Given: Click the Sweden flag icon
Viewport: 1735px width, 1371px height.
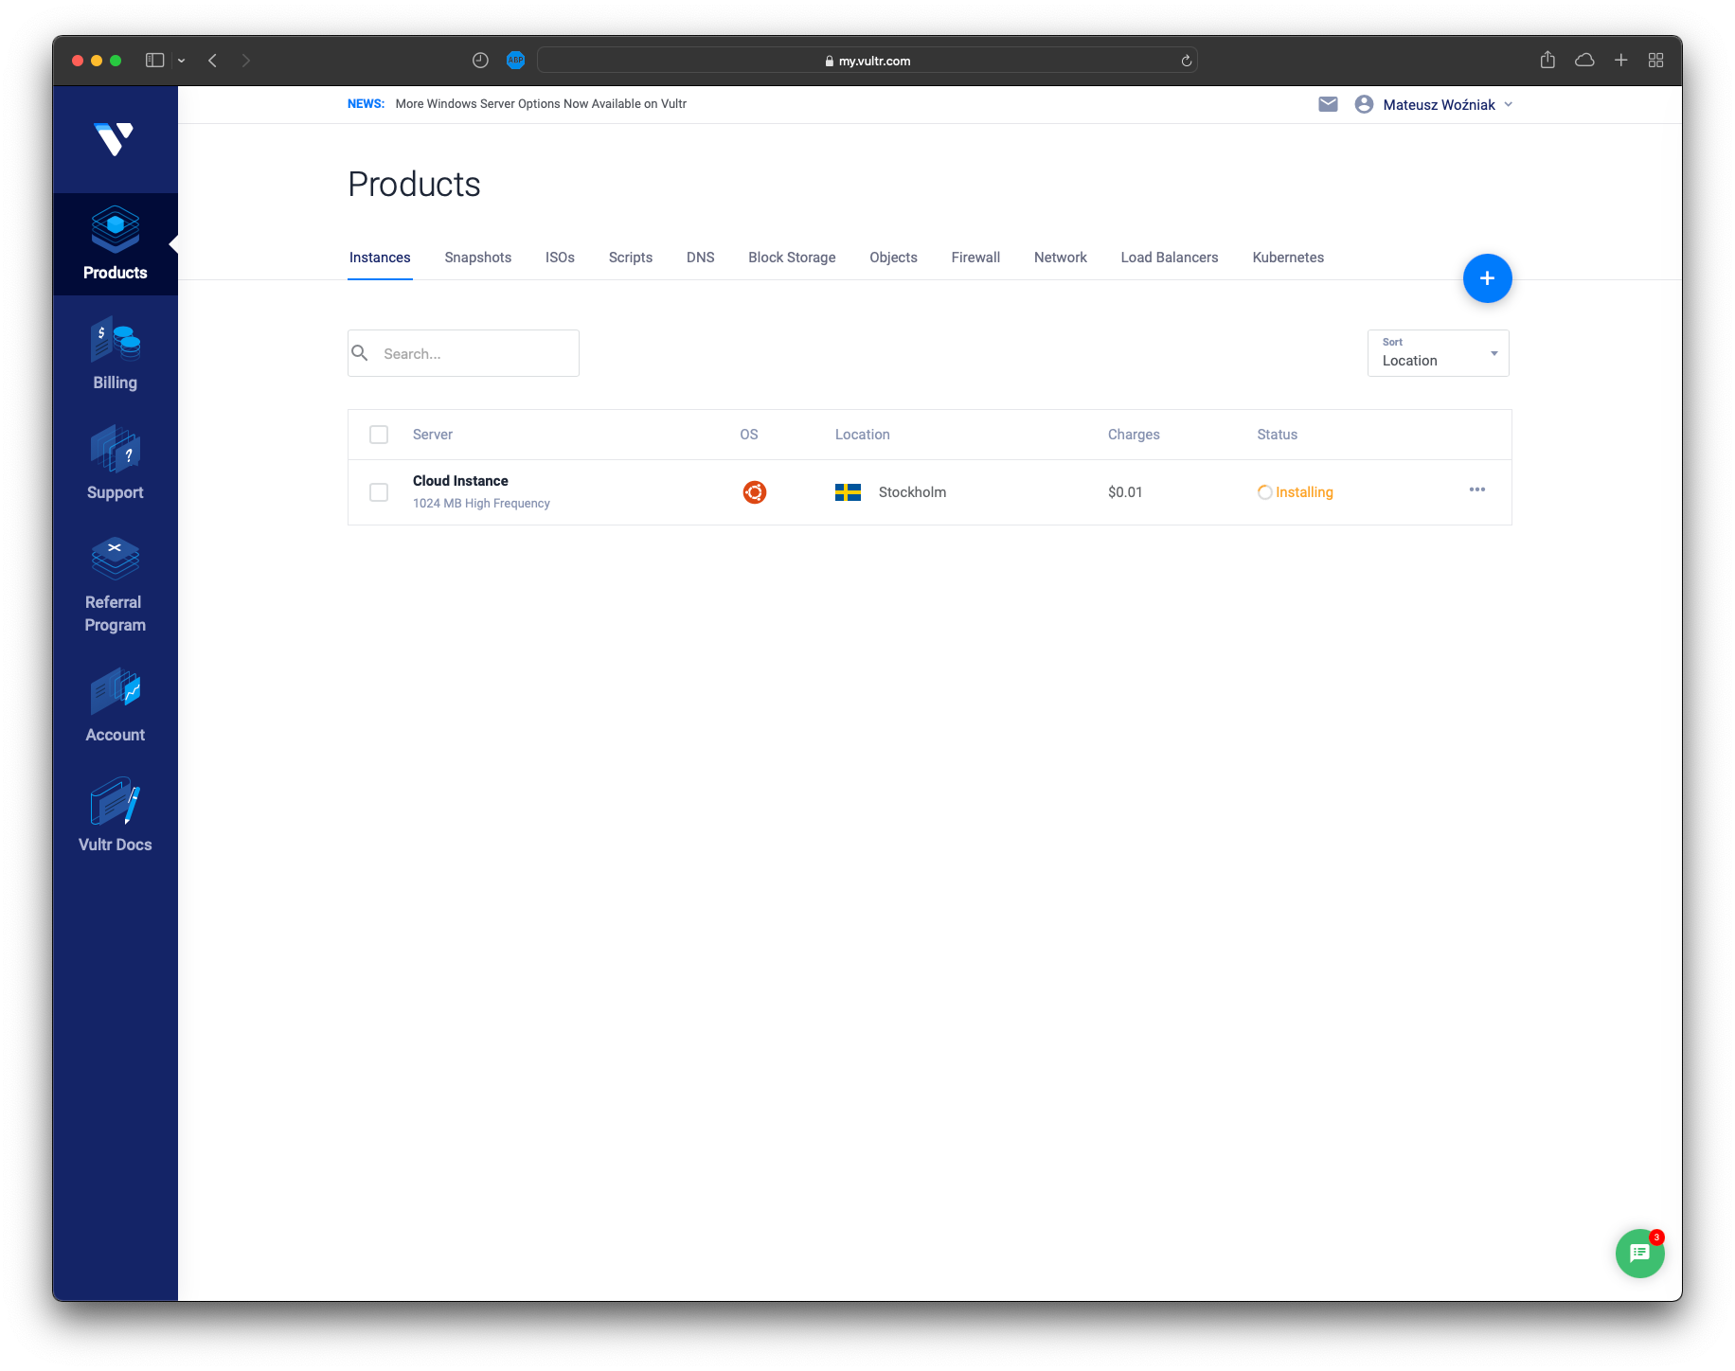Looking at the screenshot, I should point(848,492).
